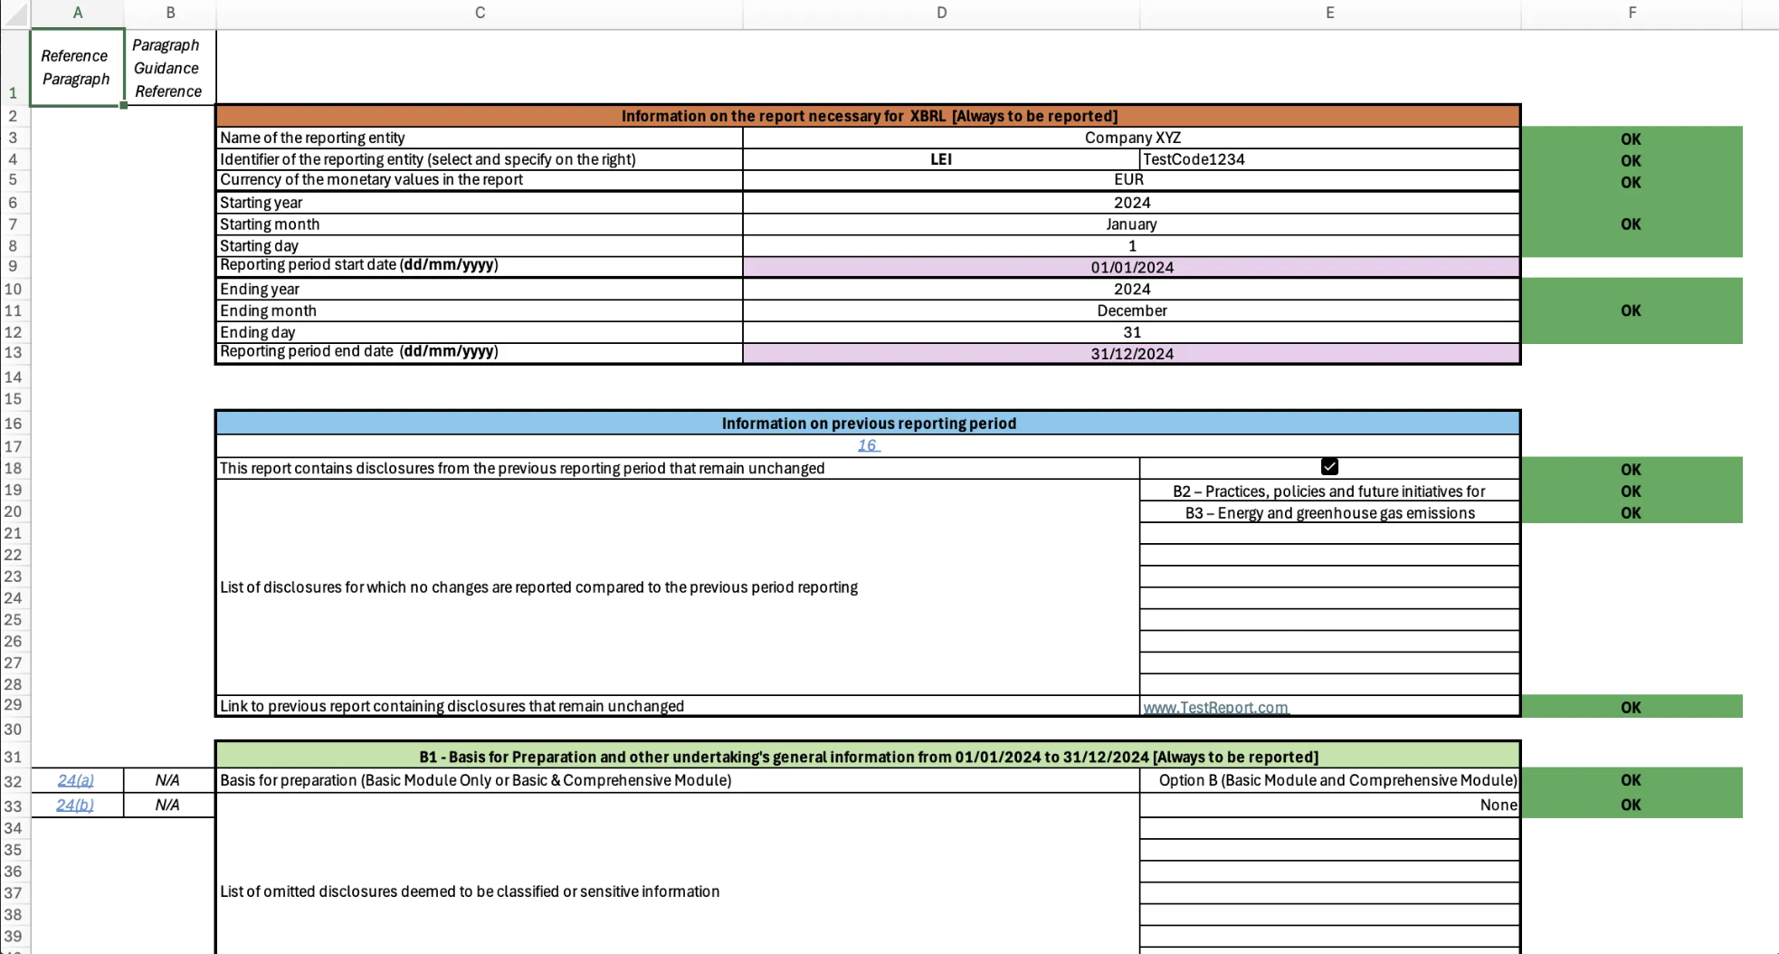Select the B3 energy emissions disclosure entry
Viewport: 1779px width, 954px height.
click(1328, 512)
